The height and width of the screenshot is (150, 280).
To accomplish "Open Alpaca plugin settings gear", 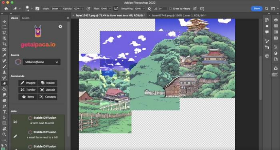I will point(60,27).
